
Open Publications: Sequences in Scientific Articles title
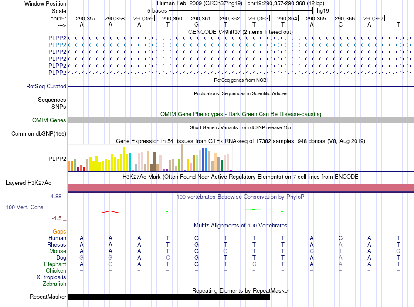click(x=241, y=93)
